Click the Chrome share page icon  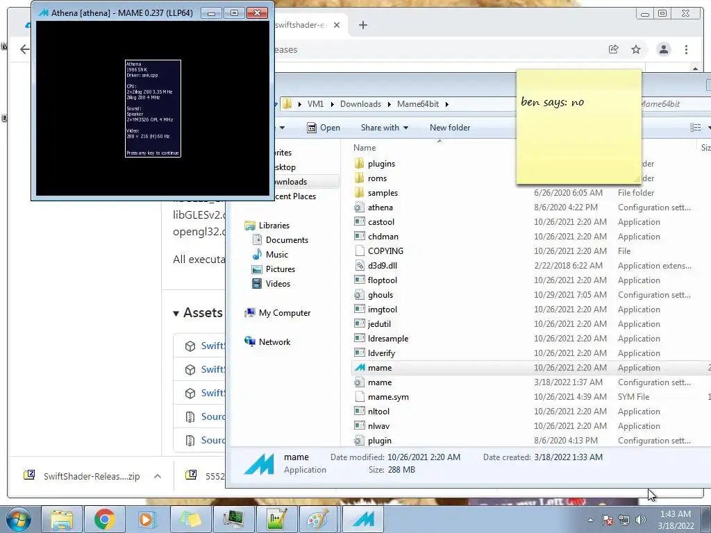point(614,49)
